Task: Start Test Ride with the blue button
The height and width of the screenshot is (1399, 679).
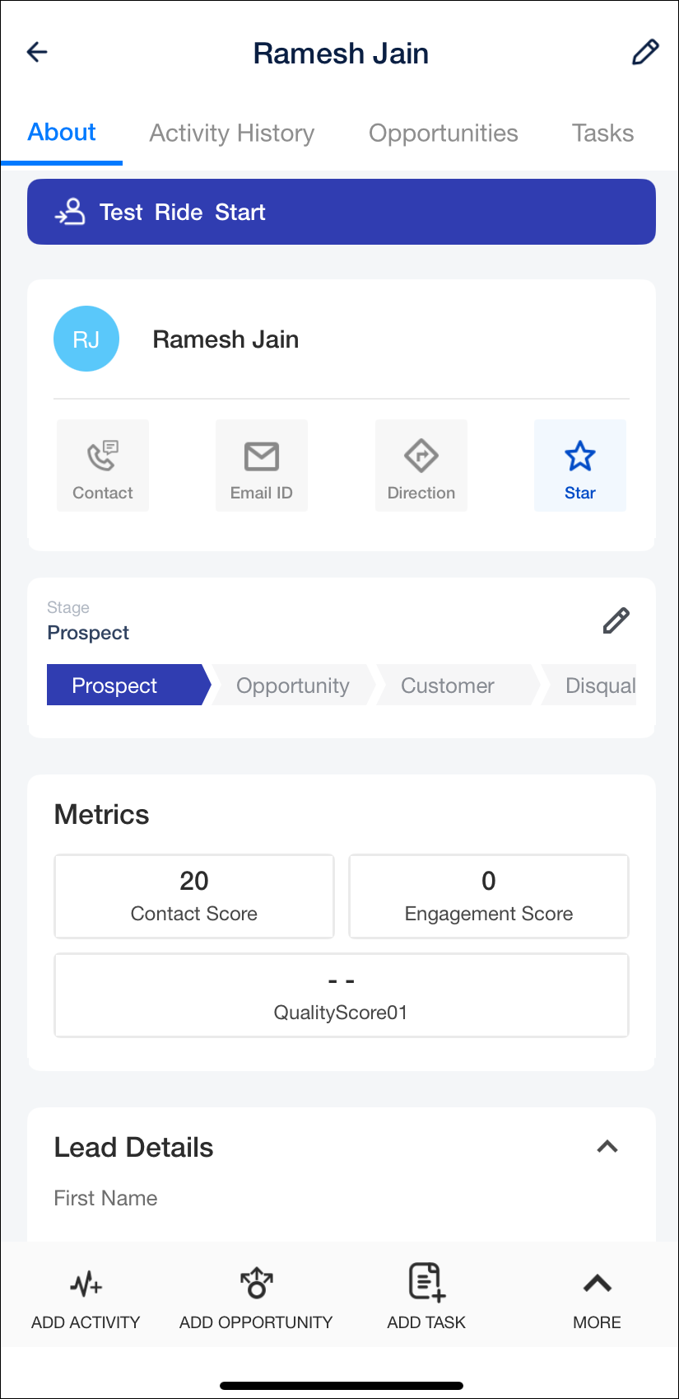Action: tap(342, 212)
